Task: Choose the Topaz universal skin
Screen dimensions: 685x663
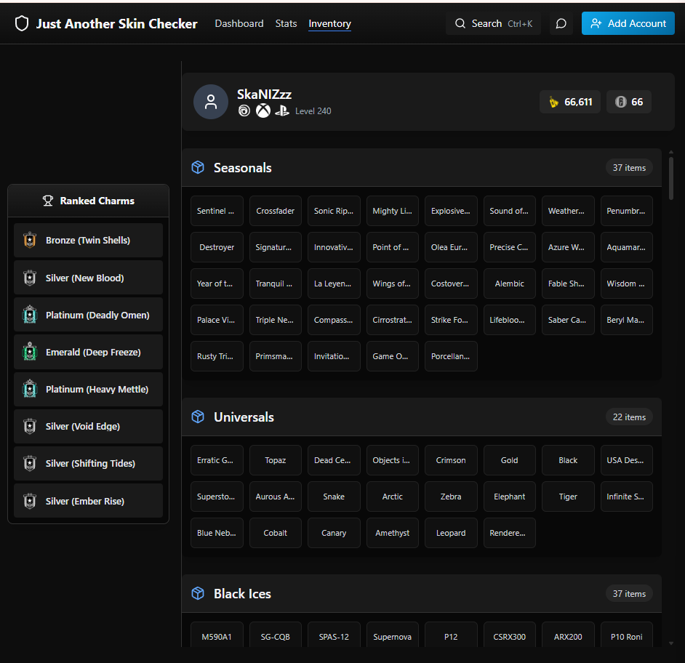Action: [x=275, y=460]
